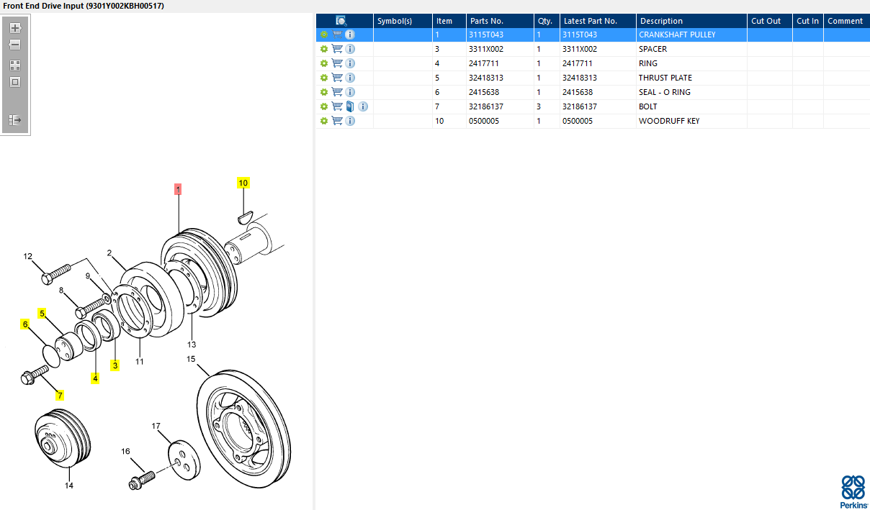Screen dimensions: 870x510
Task: Show info for BOLT row
Action: click(363, 106)
